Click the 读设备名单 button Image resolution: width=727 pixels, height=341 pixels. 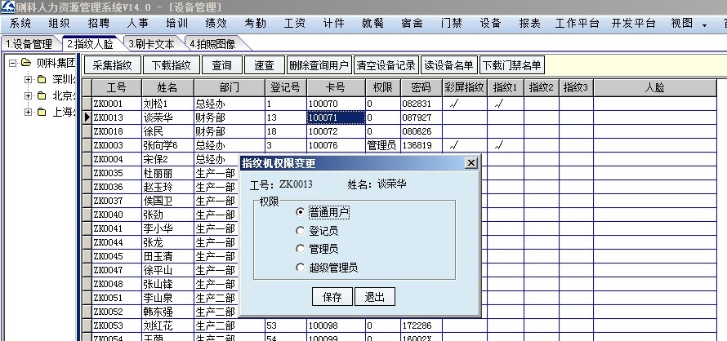pyautogui.click(x=448, y=65)
